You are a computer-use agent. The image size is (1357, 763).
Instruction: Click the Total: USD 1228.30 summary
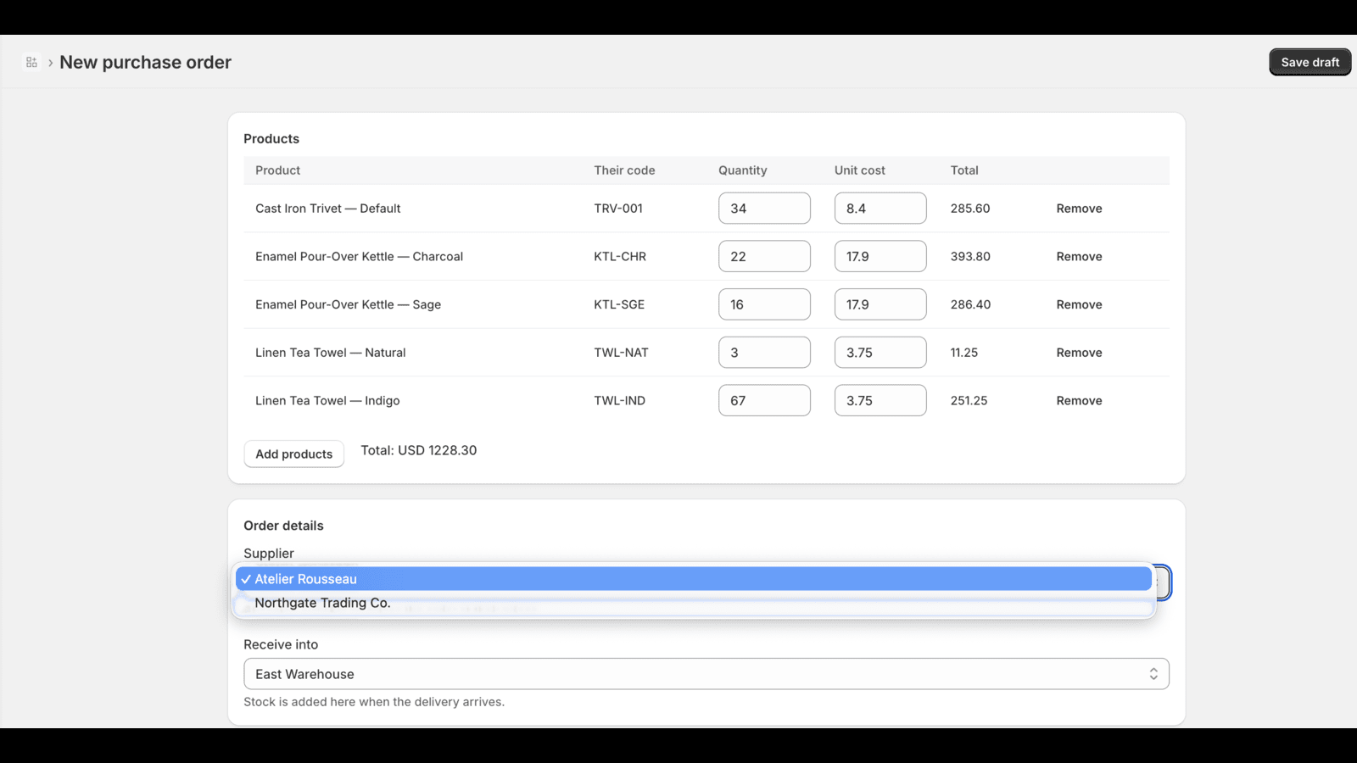pyautogui.click(x=419, y=450)
